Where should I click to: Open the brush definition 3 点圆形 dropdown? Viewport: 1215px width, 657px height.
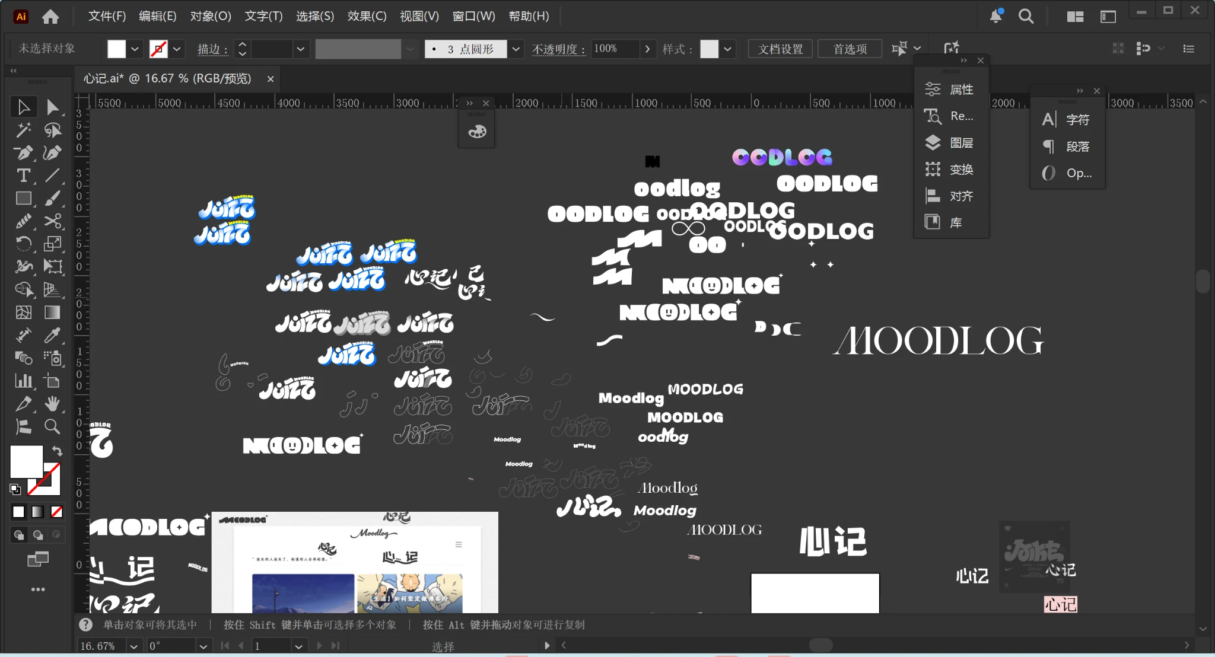516,49
